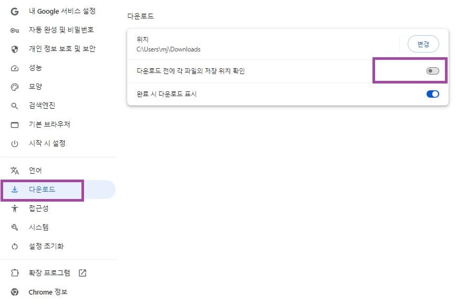Image resolution: width=456 pixels, height=304 pixels.
Task: Toggle the download location confirmation switch off
Action: (x=433, y=70)
